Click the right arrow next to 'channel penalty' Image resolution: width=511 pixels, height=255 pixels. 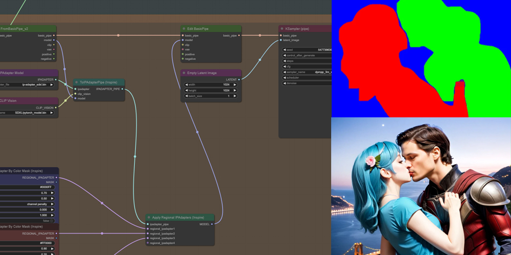[x=53, y=205]
